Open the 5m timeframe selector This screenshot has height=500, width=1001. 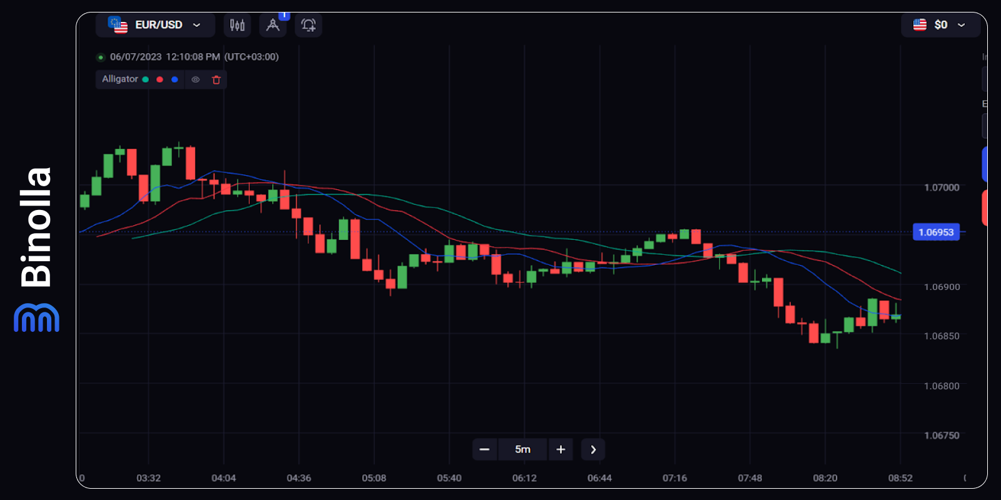pos(523,449)
